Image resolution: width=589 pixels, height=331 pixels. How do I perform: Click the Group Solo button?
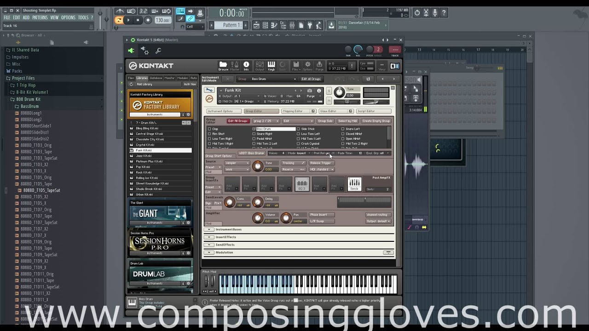coord(325,121)
